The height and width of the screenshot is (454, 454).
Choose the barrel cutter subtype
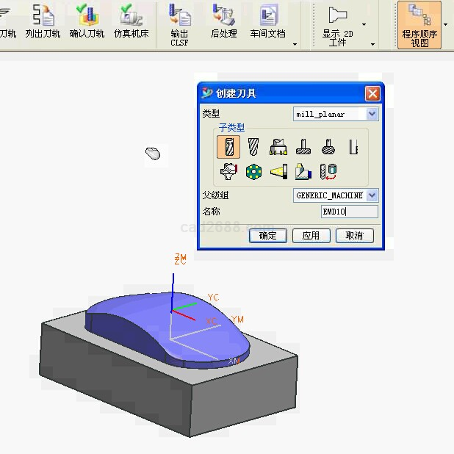click(328, 147)
